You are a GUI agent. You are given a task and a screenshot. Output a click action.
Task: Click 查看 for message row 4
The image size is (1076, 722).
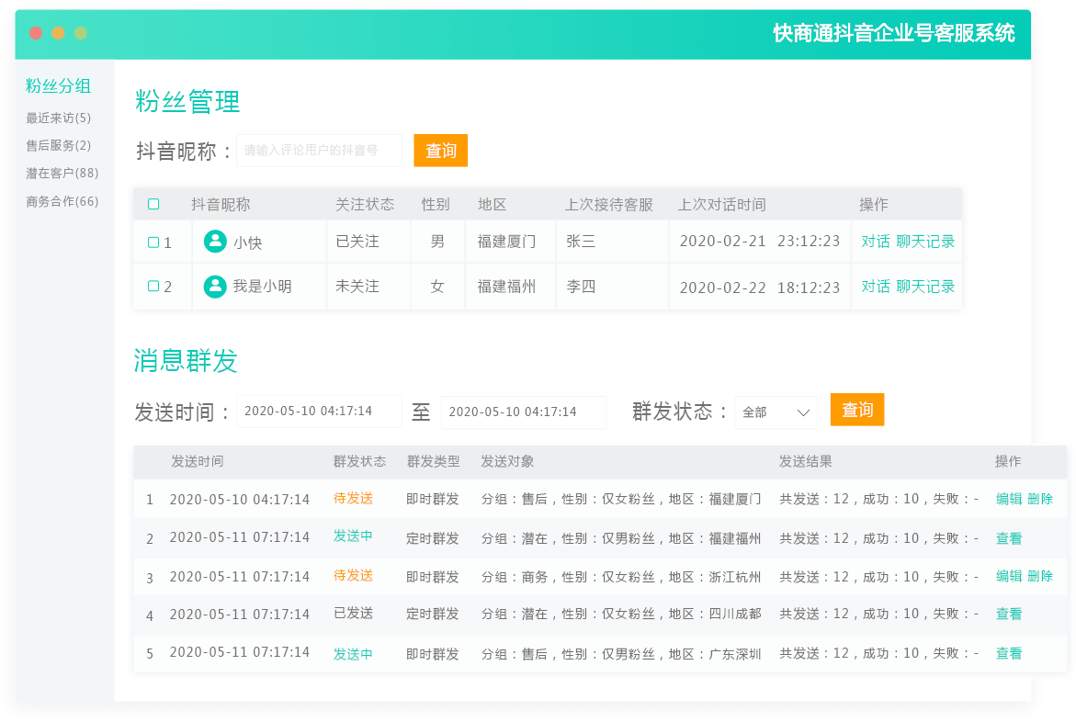point(1009,614)
